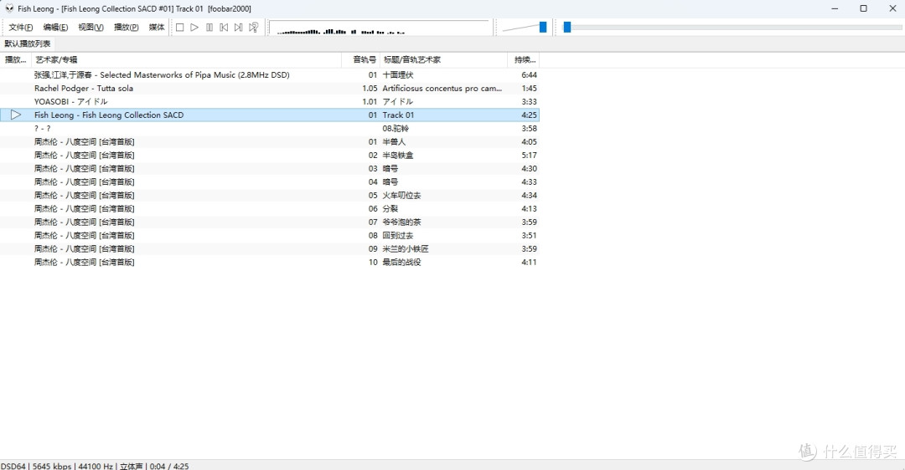Maximize the foobar2000 window

[x=863, y=8]
